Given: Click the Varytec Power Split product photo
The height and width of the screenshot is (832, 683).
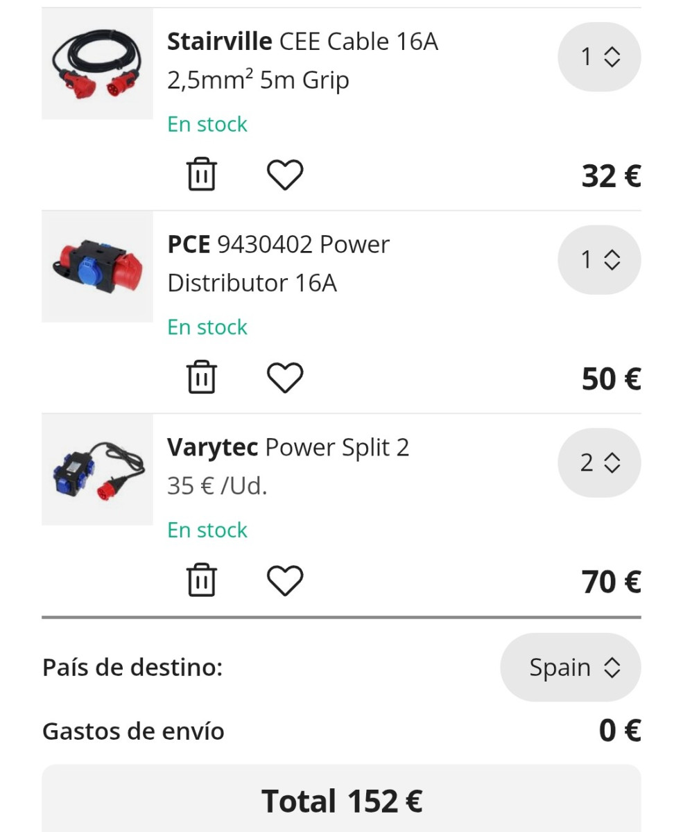Looking at the screenshot, I should pyautogui.click(x=97, y=469).
